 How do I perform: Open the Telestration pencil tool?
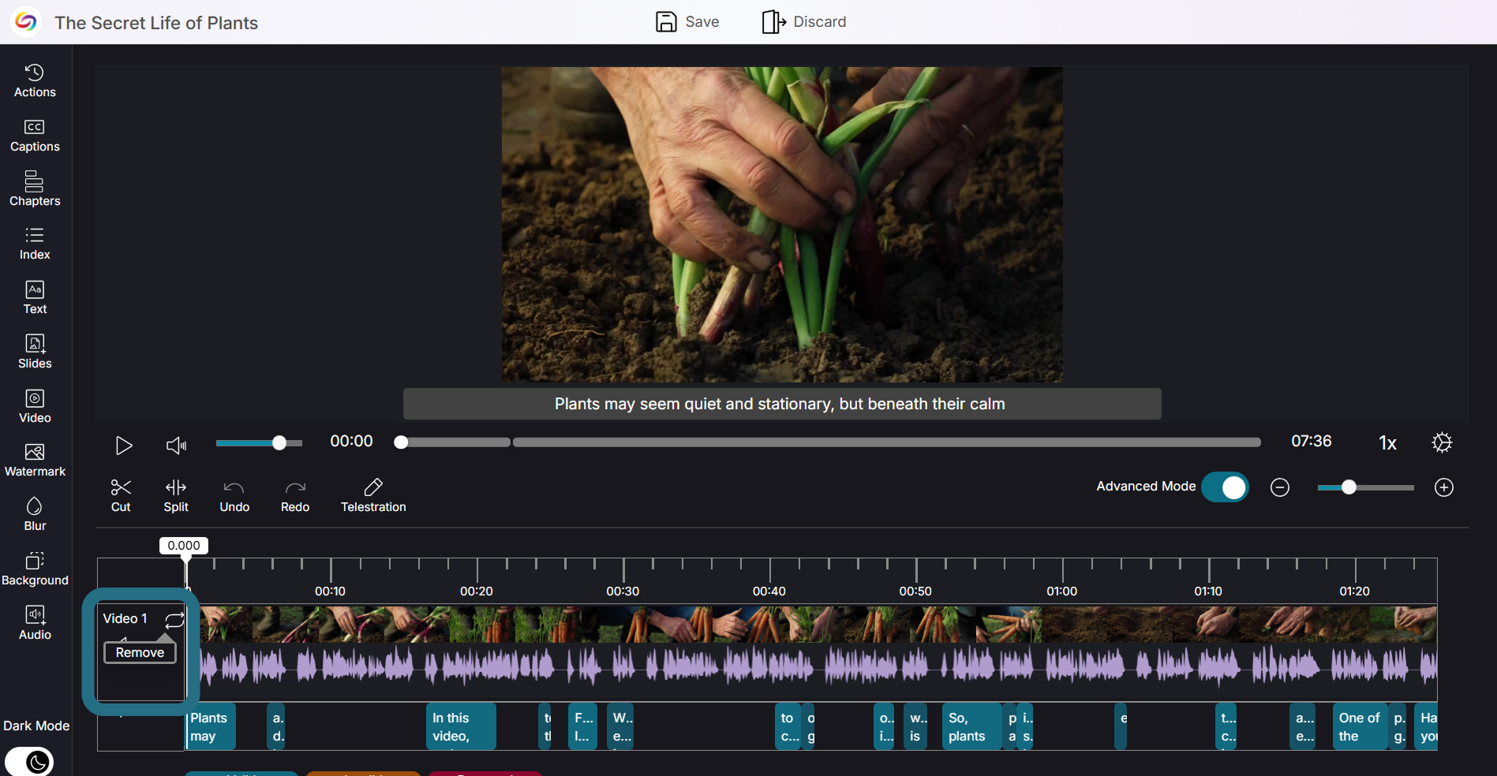coord(373,496)
